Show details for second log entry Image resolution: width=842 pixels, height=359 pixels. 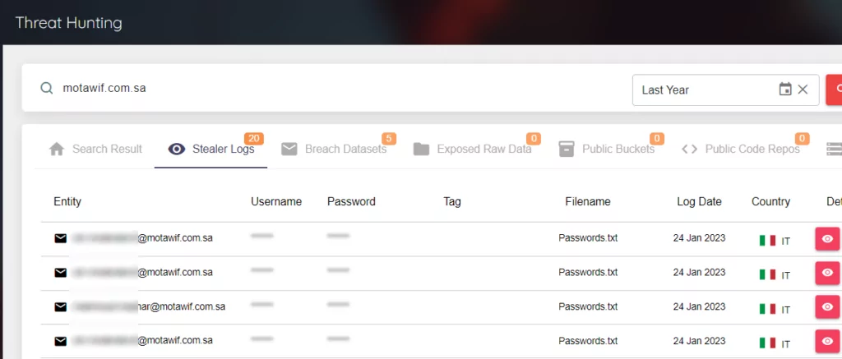tap(827, 273)
